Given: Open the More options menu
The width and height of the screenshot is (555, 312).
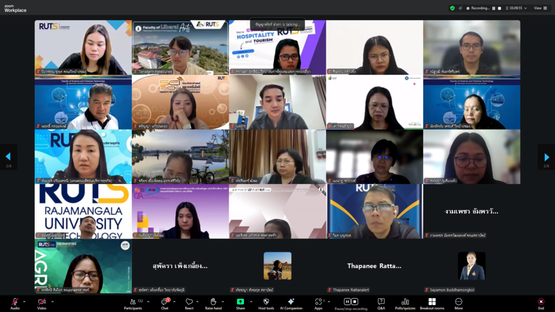Looking at the screenshot, I should pyautogui.click(x=459, y=302).
